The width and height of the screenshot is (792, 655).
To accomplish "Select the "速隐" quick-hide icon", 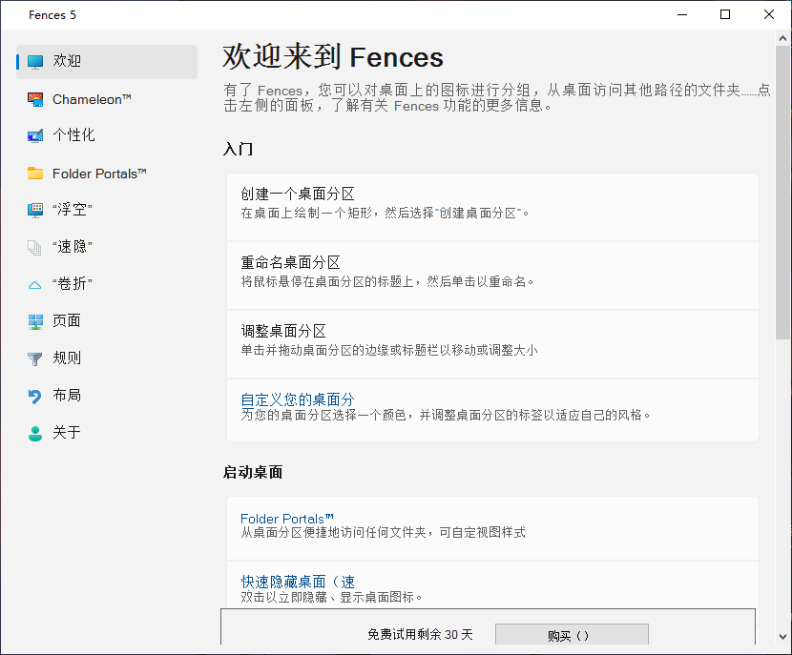I will (35, 247).
